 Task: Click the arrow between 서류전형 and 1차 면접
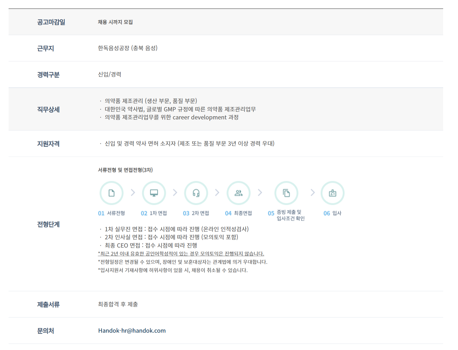click(x=133, y=193)
